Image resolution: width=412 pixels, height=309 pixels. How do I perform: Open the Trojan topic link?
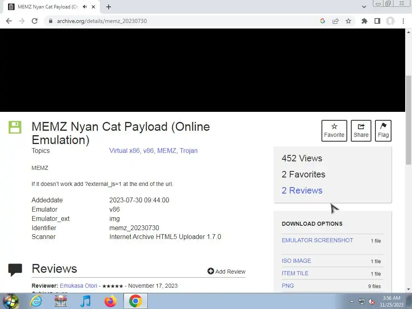(x=188, y=150)
